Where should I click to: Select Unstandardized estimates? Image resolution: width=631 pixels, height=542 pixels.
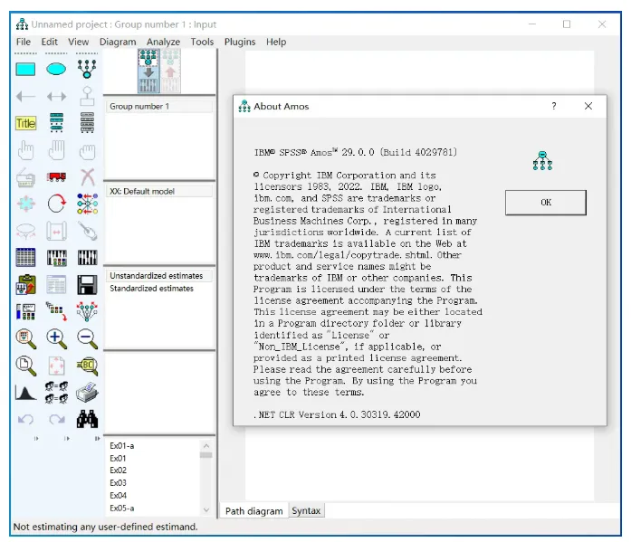159,276
